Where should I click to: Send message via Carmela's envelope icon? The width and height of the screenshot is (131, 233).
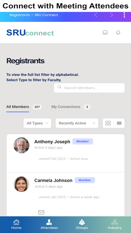(41, 212)
